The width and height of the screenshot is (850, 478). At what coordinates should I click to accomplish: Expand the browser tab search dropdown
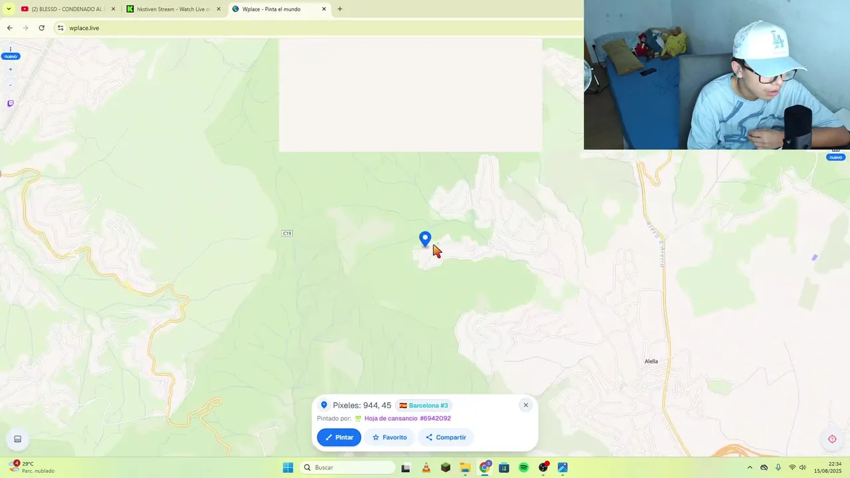9,9
